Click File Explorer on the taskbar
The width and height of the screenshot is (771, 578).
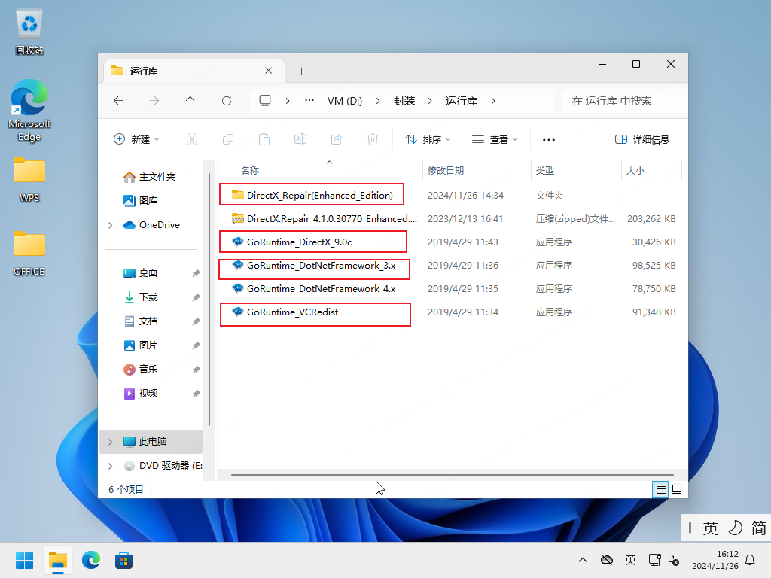58,560
